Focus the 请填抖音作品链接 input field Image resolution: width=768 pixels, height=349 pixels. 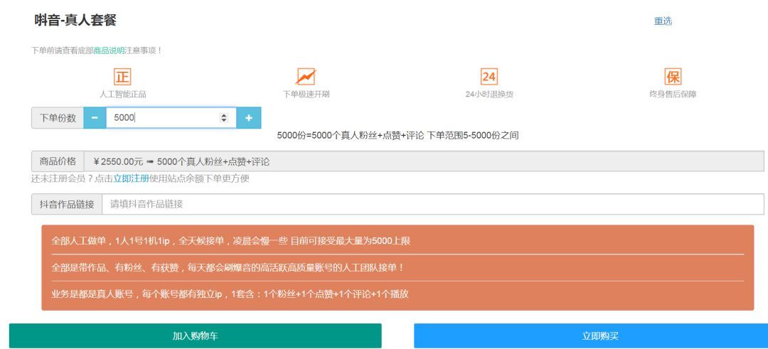tap(434, 204)
